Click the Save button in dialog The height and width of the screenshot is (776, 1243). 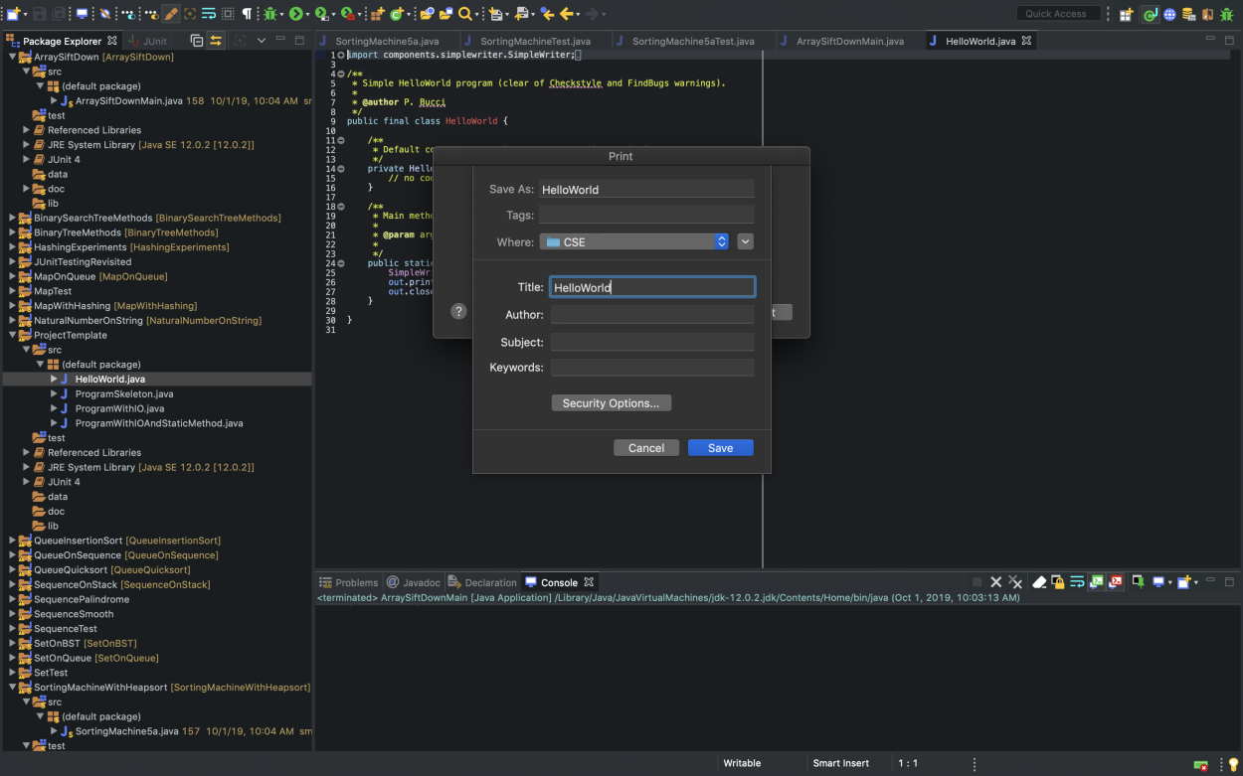720,448
